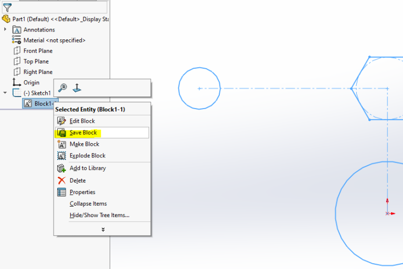Select the Front Plane item
The height and width of the screenshot is (269, 403).
coord(38,51)
